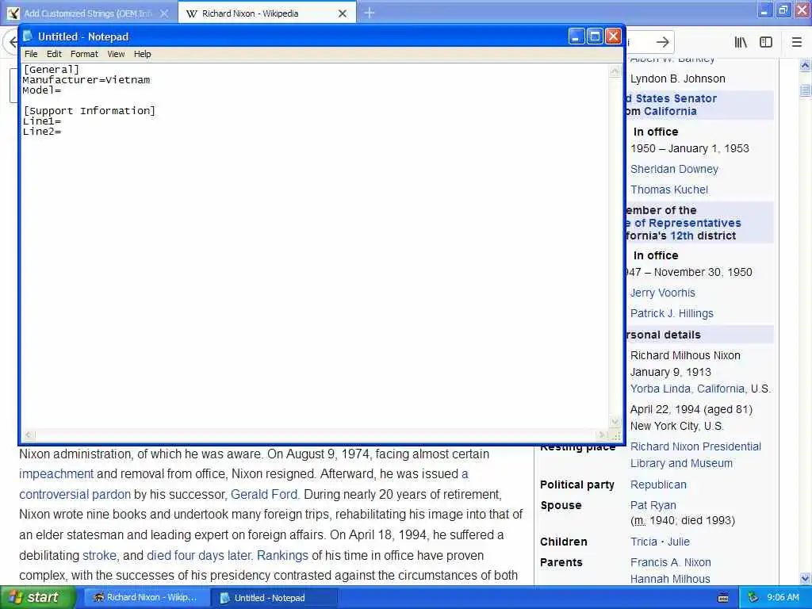Click Notepad horizontal scrollbar right arrow
Image resolution: width=812 pixels, height=609 pixels.
(x=601, y=435)
